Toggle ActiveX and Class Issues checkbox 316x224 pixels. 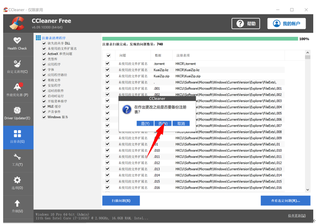pyautogui.click(x=44, y=54)
